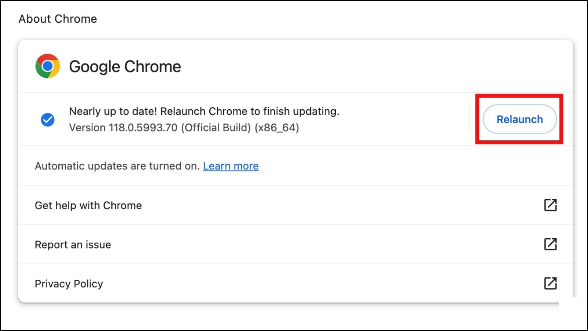The width and height of the screenshot is (588, 331).
Task: Click the About Chrome heading
Action: [x=58, y=19]
